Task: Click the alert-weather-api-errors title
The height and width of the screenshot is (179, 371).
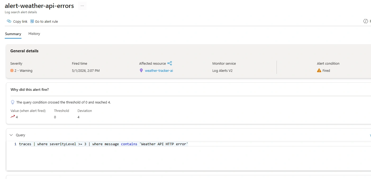Action: tap(39, 6)
